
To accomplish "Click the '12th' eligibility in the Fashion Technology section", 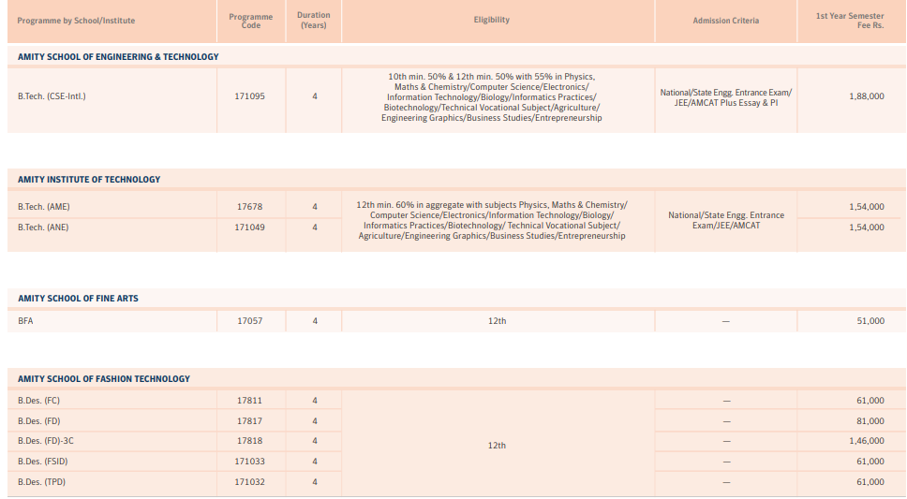I will point(497,446).
